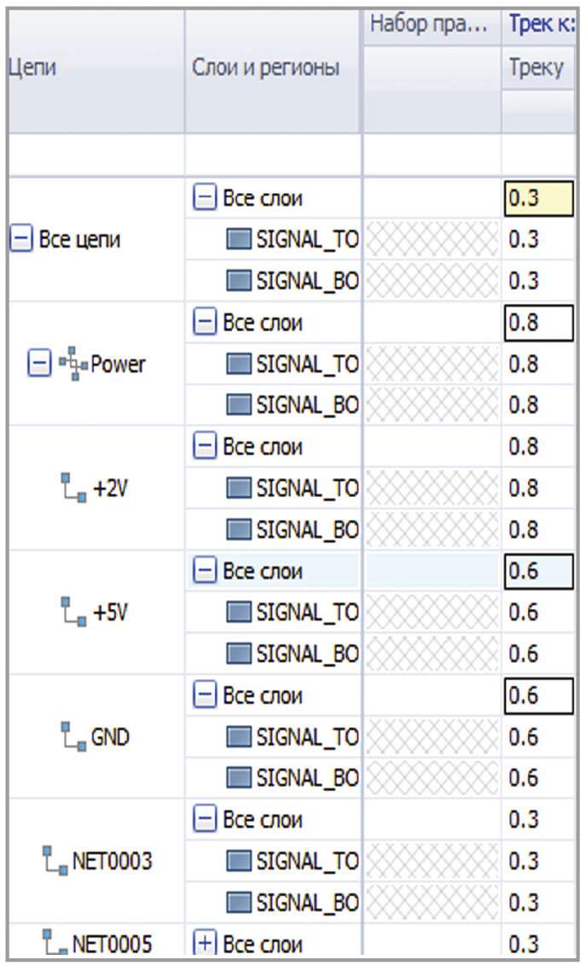Click the Цепи column header
The image size is (586, 966).
(32, 68)
